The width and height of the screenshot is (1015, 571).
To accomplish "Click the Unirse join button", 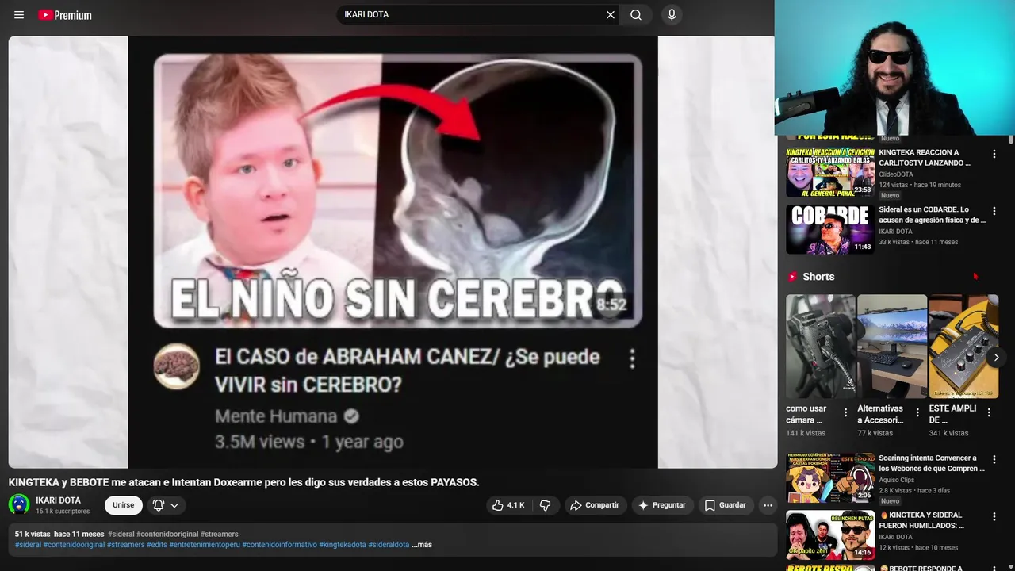I will [x=123, y=505].
